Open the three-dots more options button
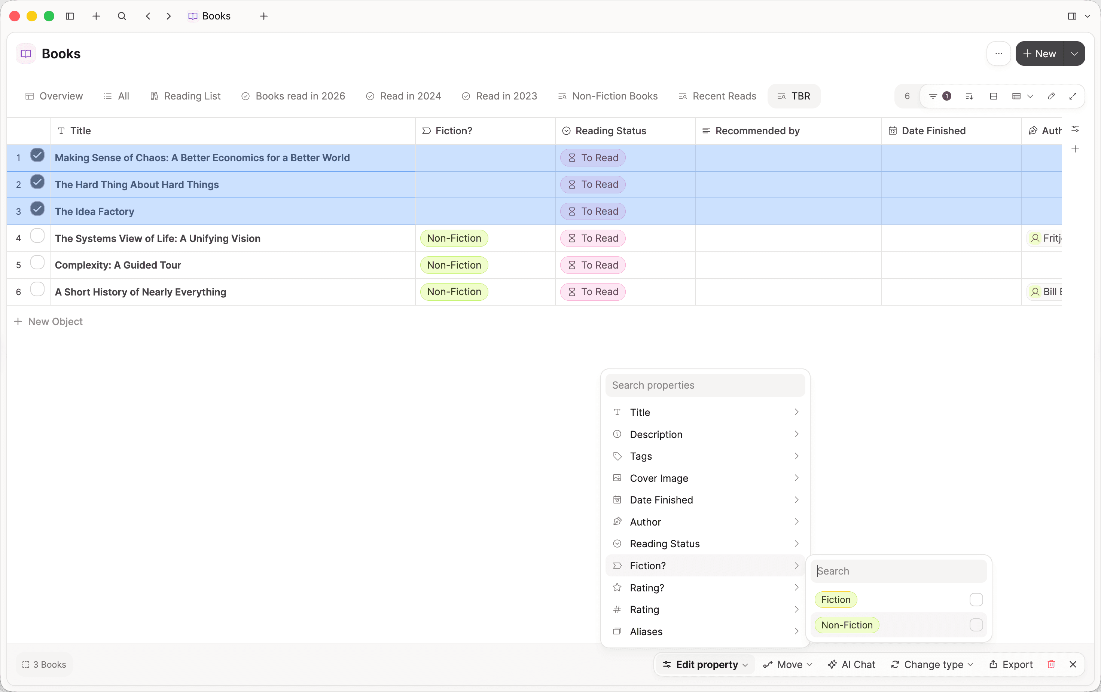 pyautogui.click(x=998, y=53)
